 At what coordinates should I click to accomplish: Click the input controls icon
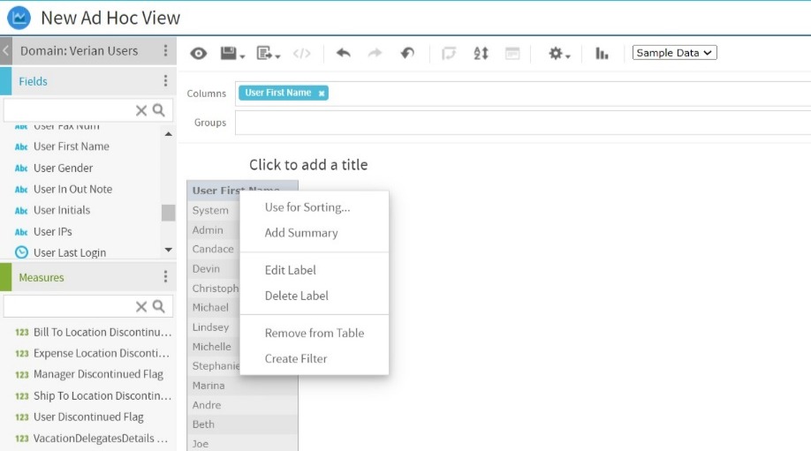pos(512,53)
